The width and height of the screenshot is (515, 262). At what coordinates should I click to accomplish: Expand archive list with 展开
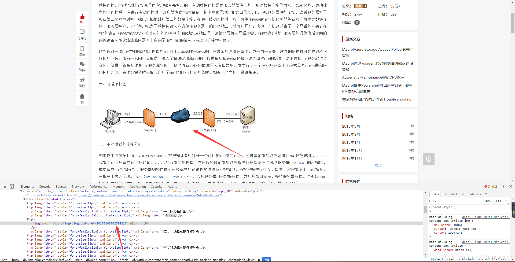(x=378, y=165)
